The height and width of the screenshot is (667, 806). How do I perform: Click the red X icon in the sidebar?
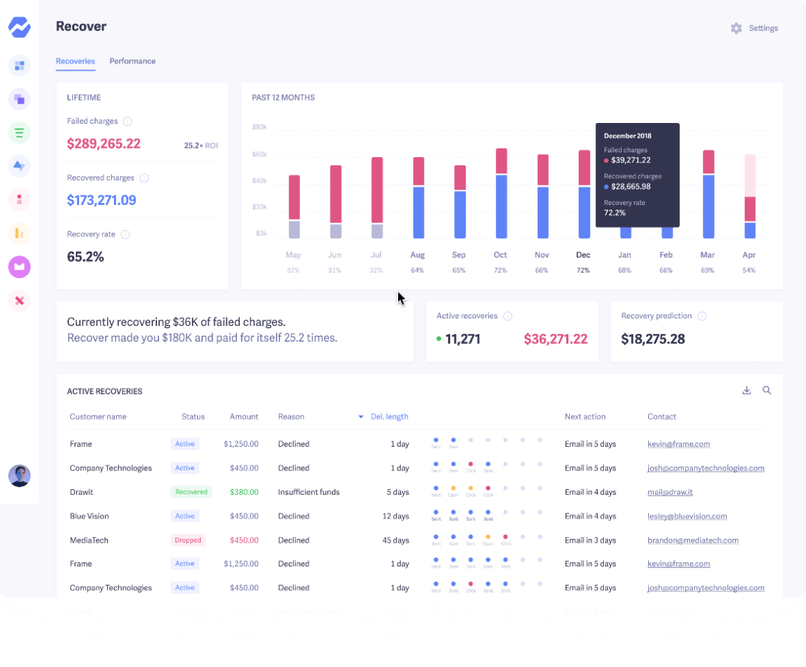[19, 300]
